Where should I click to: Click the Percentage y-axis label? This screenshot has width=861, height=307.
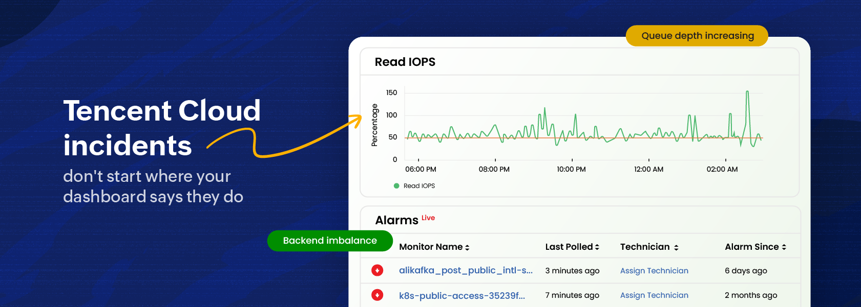pos(374,125)
